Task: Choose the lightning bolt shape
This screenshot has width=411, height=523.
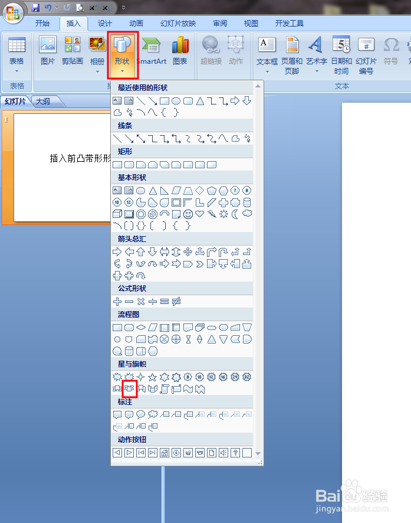Action: coord(212,214)
